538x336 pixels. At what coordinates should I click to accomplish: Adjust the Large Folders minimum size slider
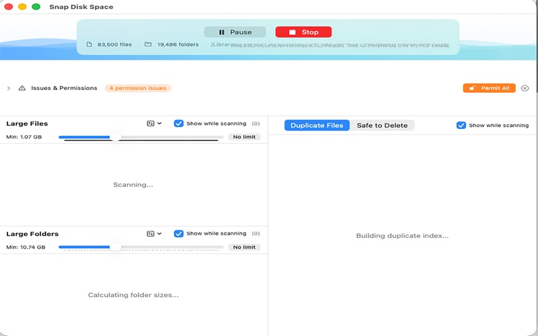tap(116, 247)
